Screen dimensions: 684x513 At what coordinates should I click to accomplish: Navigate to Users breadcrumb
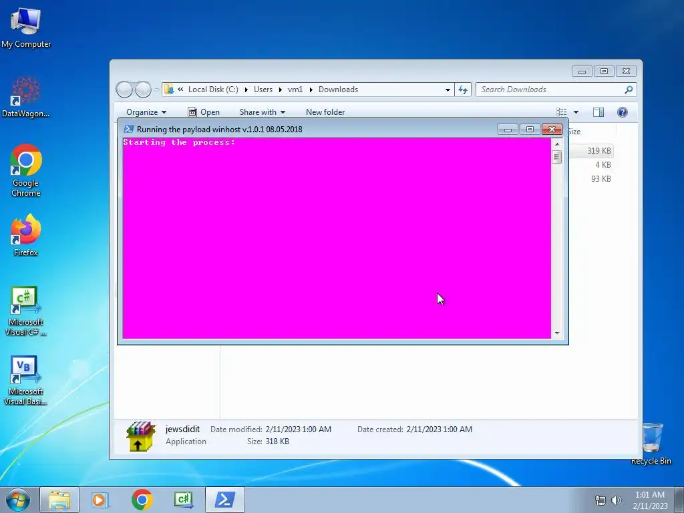coord(263,90)
